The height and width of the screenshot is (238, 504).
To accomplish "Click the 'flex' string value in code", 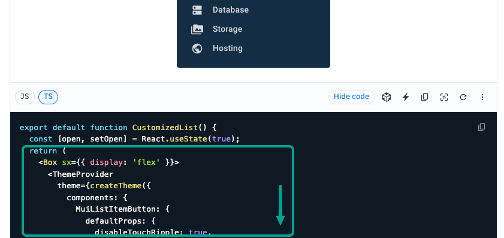I will (x=146, y=162).
